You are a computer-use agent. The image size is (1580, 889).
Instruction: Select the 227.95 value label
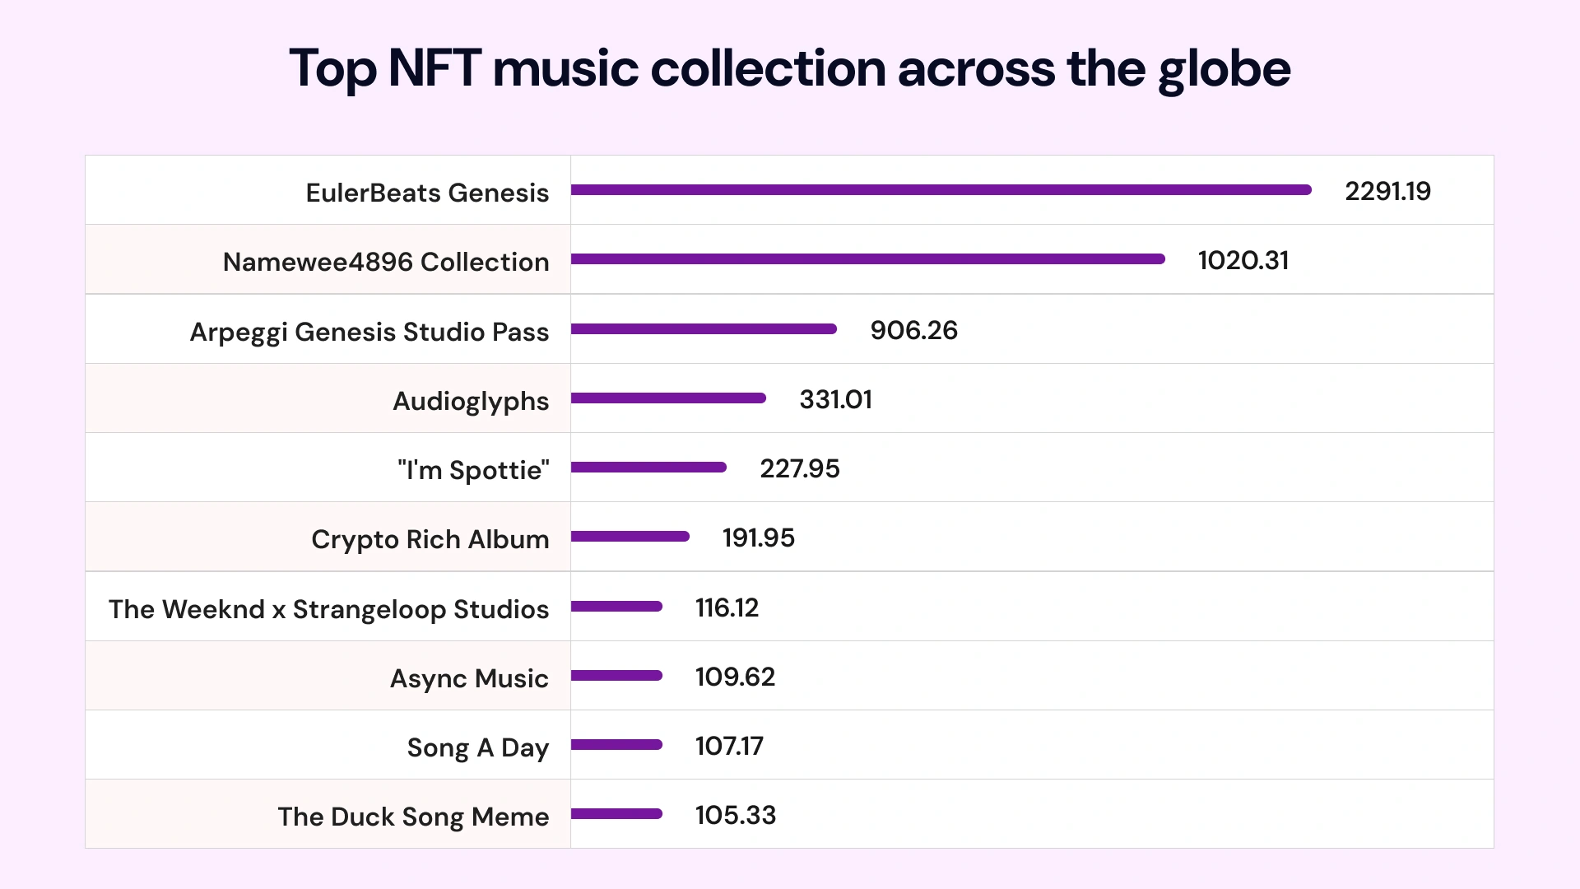800,469
